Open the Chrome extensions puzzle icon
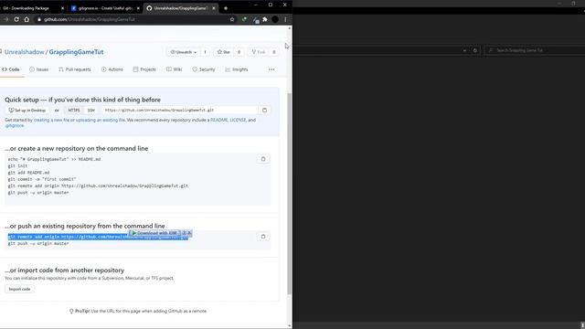Screen dimensions: 585x329 pos(265,19)
